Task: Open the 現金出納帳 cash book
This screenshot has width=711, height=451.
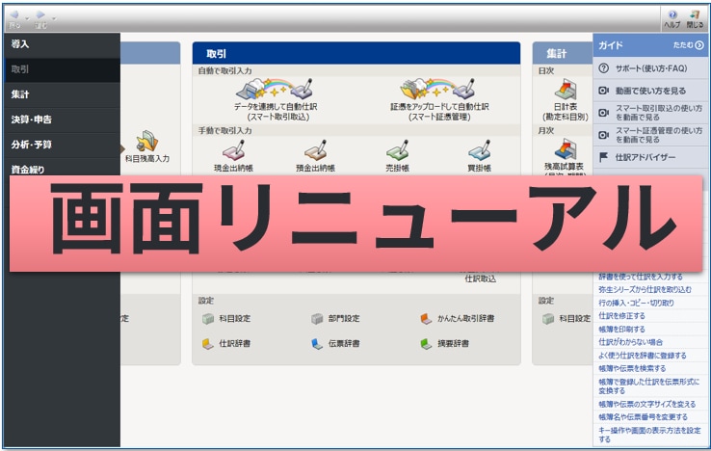Action: tap(235, 154)
